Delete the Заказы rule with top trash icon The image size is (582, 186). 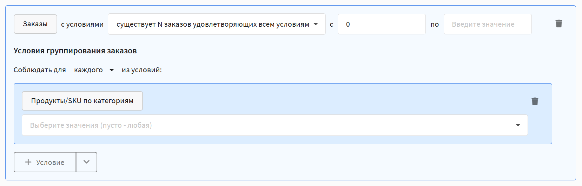[x=559, y=24]
